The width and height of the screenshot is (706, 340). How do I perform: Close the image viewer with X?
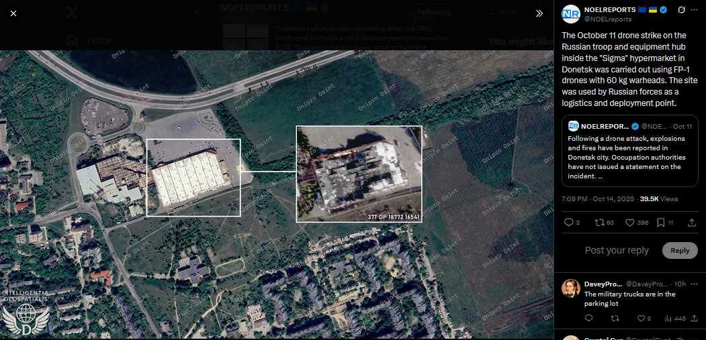(13, 13)
